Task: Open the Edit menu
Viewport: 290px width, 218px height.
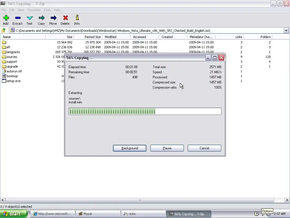Action: point(12,10)
